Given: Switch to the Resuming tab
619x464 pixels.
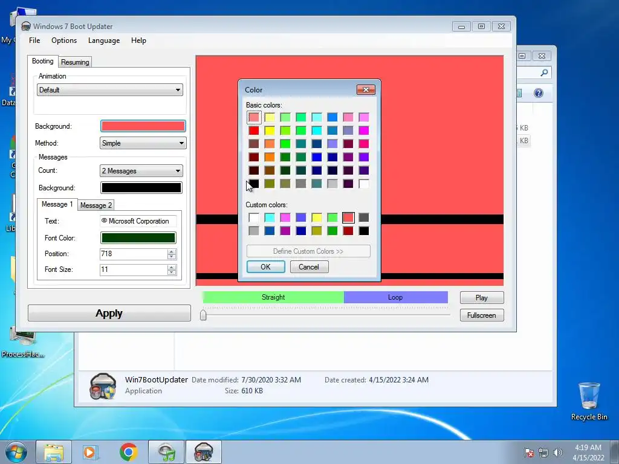Looking at the screenshot, I should (75, 62).
